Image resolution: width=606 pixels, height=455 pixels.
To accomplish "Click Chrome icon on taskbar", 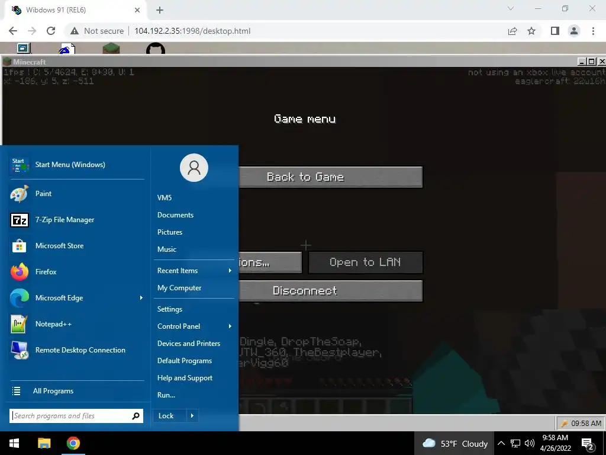I will 73,443.
